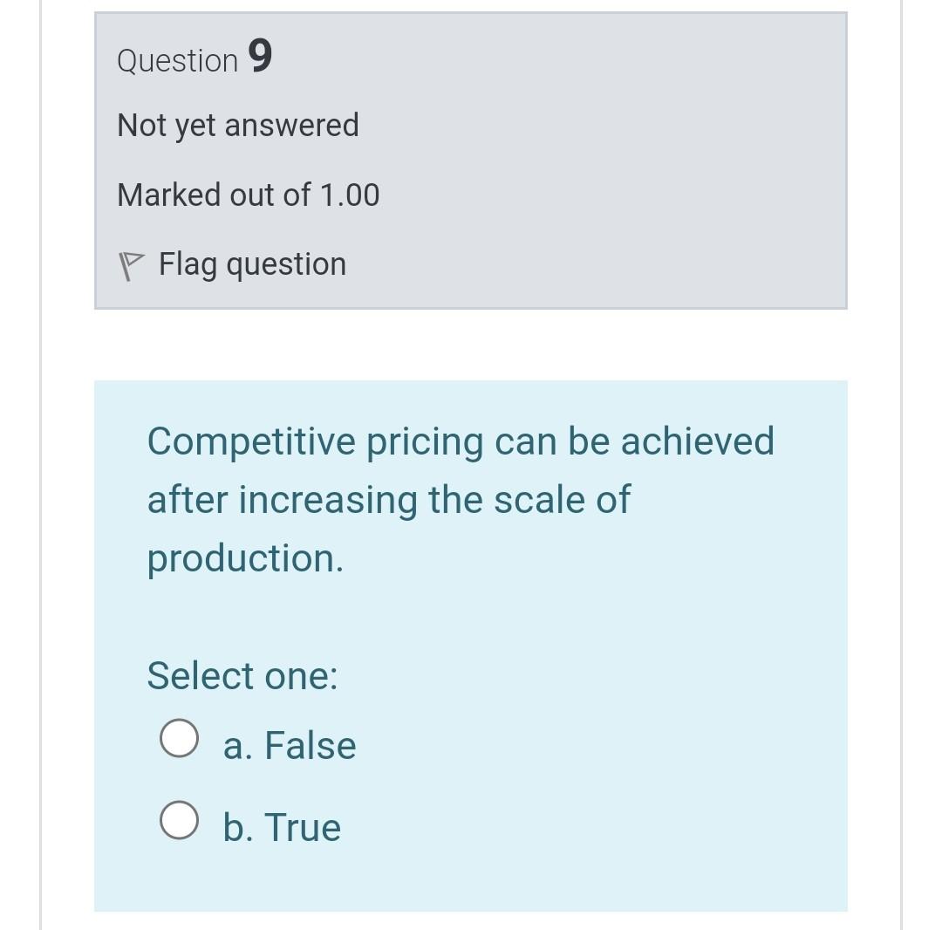Click the Not yet answered status text
Image resolution: width=942 pixels, height=930 pixels.
tap(237, 125)
